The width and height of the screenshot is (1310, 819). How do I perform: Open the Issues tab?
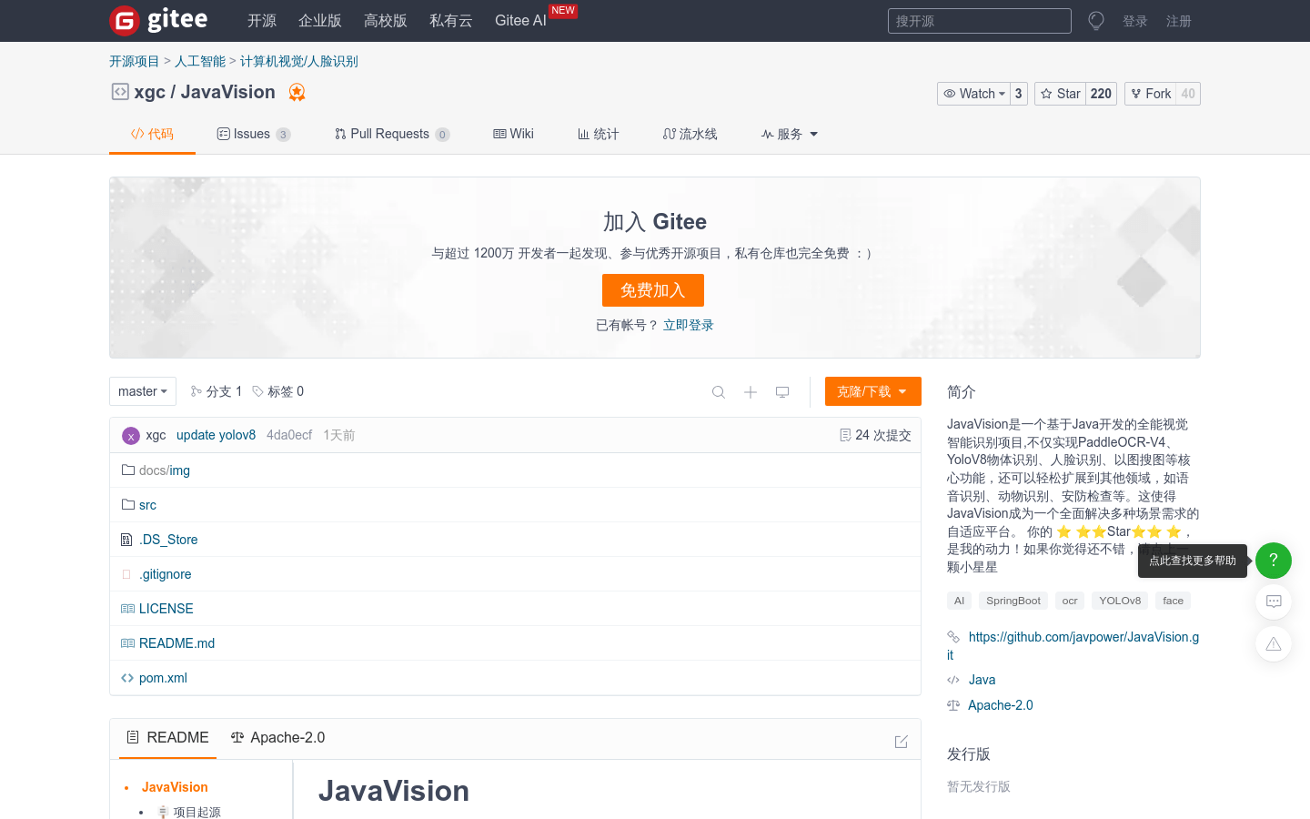click(254, 134)
